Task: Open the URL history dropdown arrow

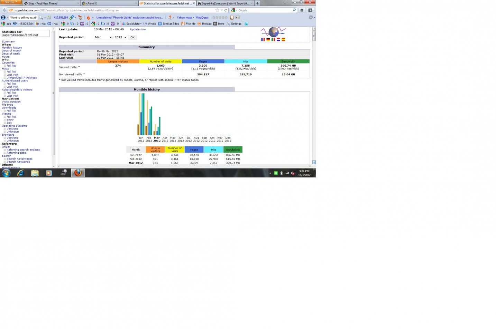Action: click(x=222, y=10)
